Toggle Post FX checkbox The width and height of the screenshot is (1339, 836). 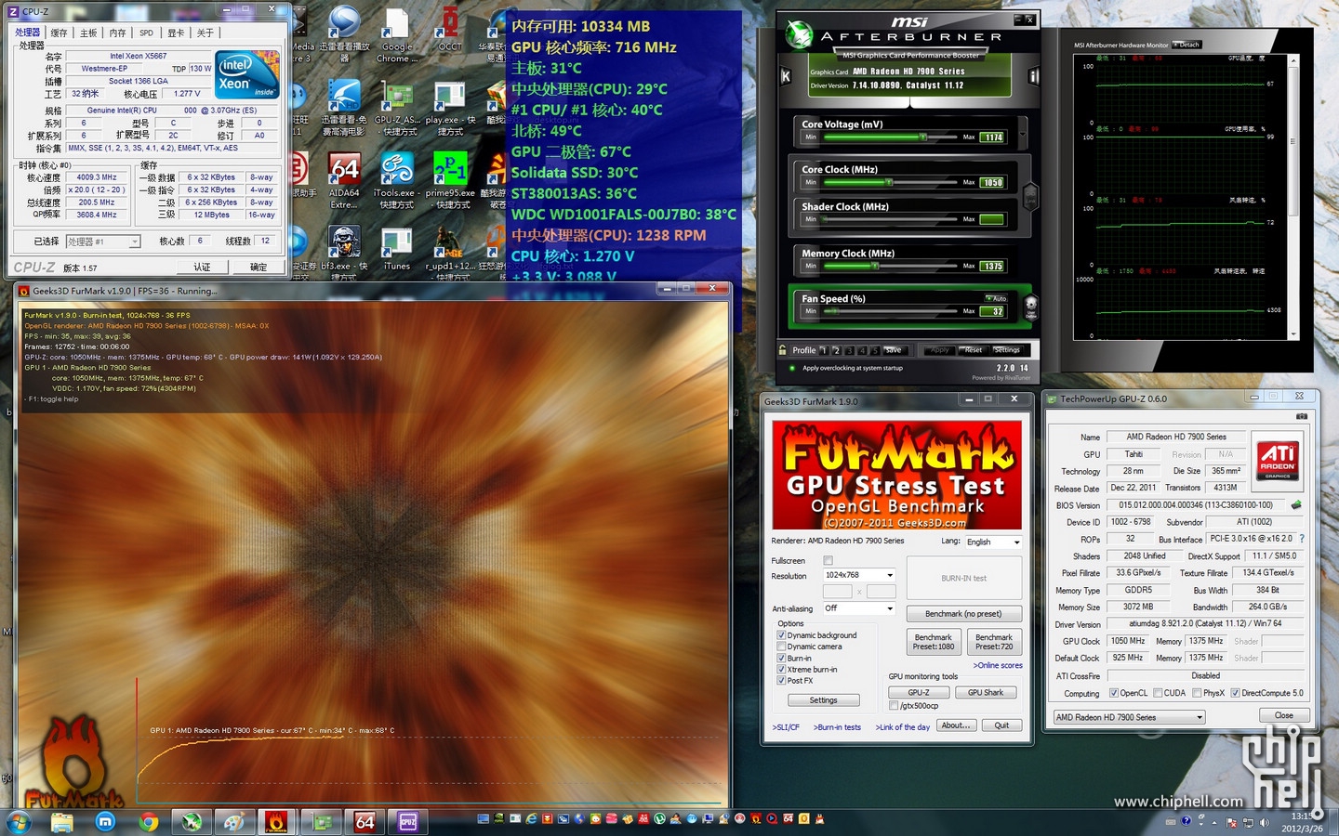[x=781, y=680]
